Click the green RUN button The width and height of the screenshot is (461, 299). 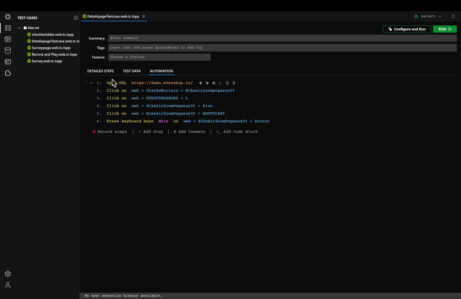[x=444, y=29]
